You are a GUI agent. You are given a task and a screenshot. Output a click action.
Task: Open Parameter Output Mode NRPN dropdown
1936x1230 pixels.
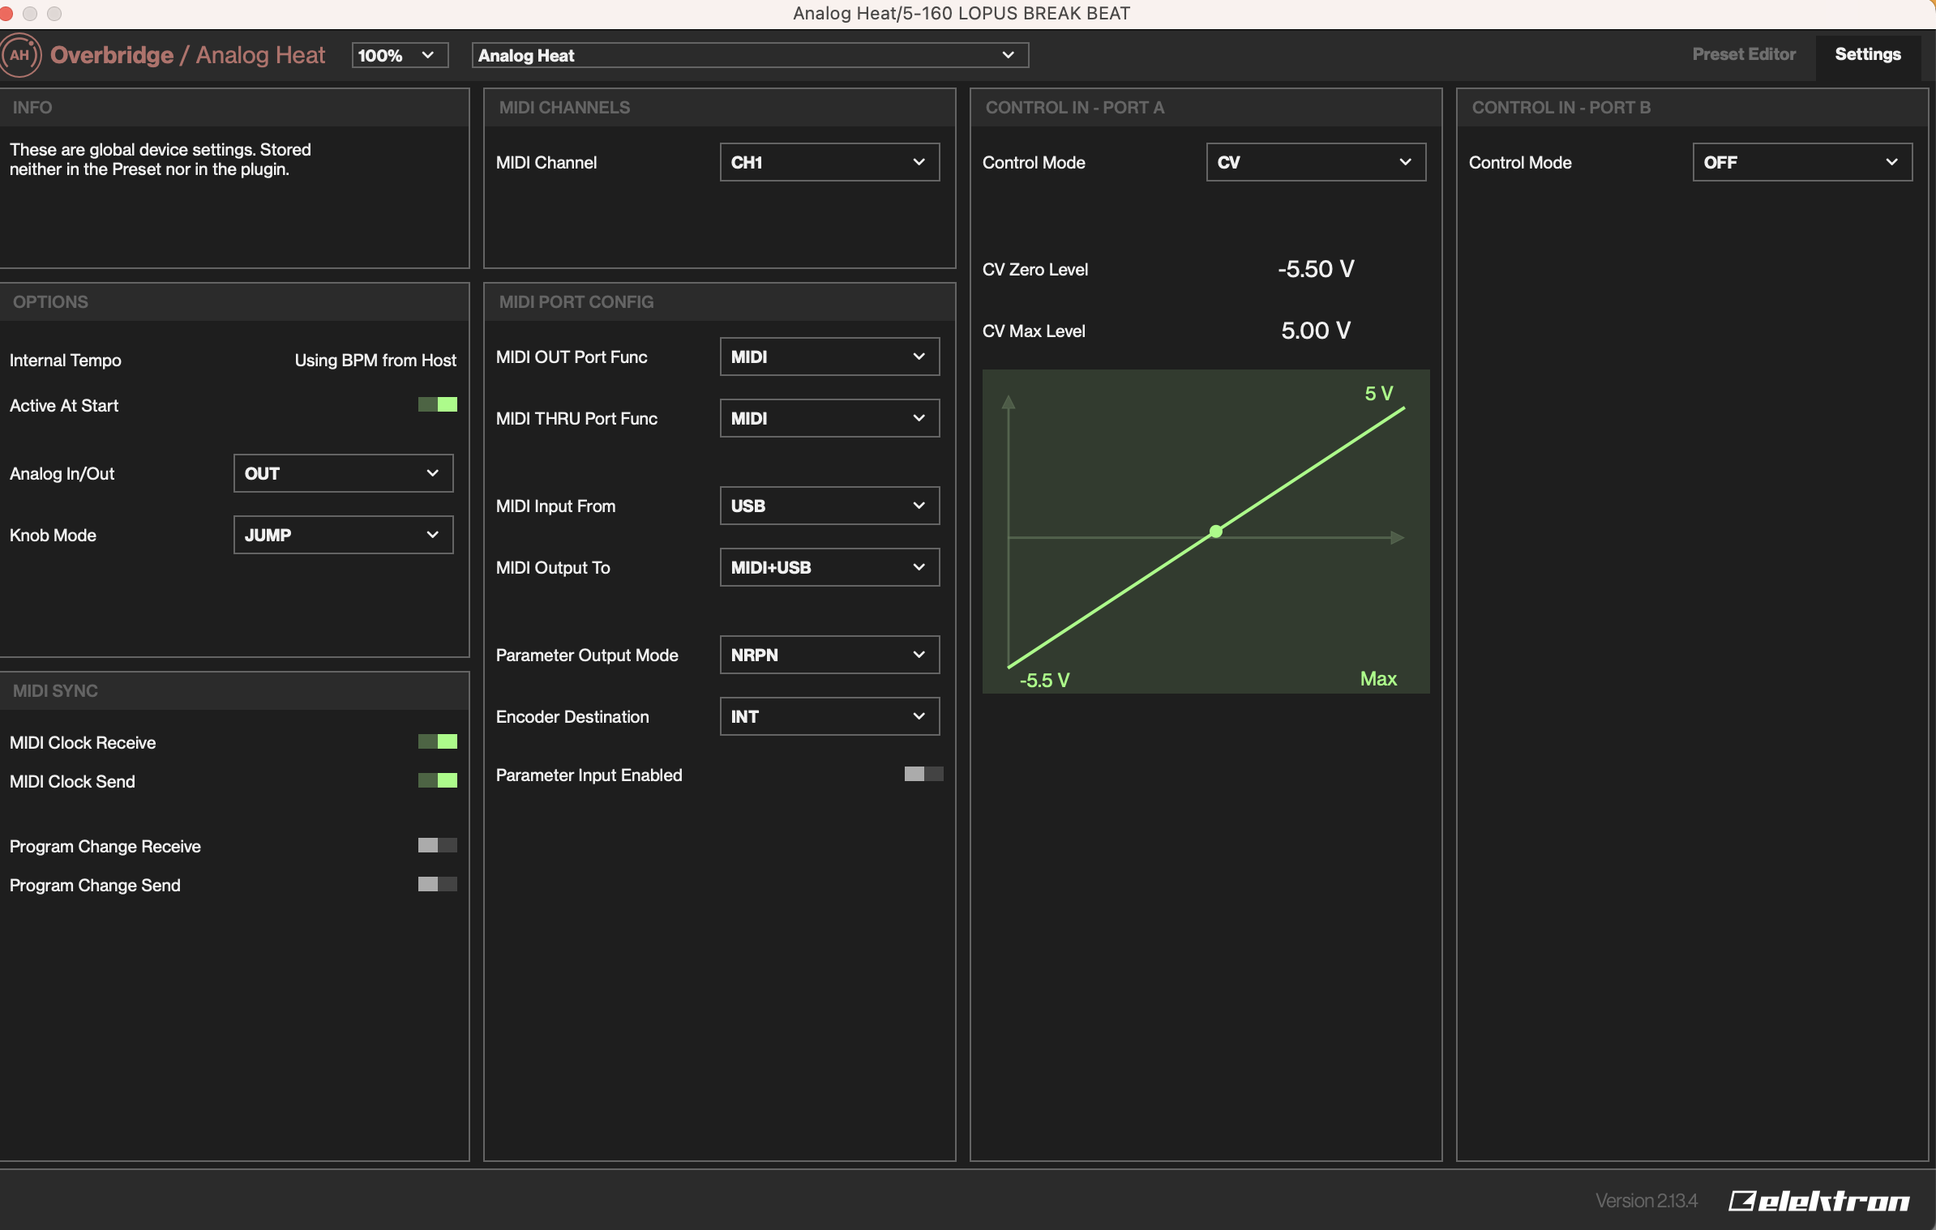click(x=829, y=655)
